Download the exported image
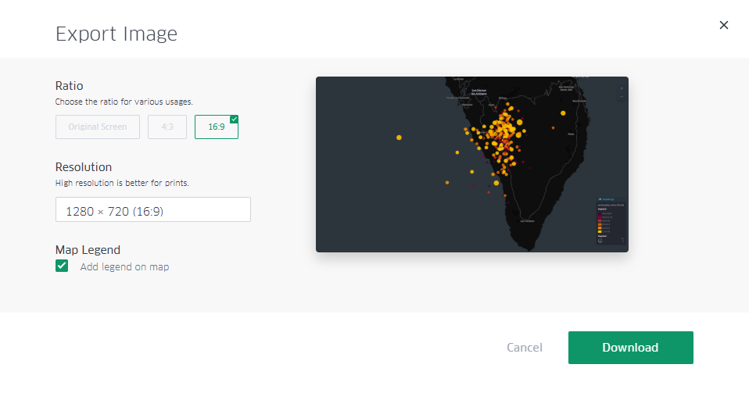Screen dimensions: 749x393 pos(630,348)
